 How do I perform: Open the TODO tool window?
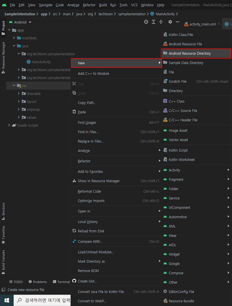point(16,282)
